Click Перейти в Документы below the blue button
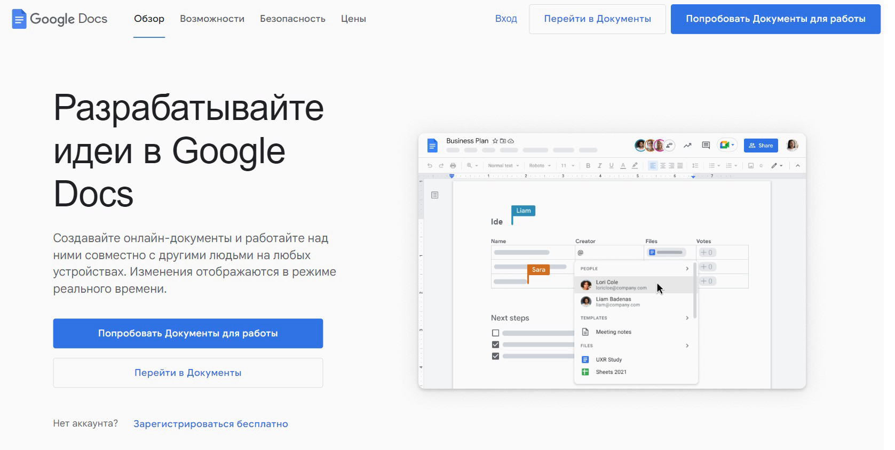Image resolution: width=895 pixels, height=450 pixels. 188,373
